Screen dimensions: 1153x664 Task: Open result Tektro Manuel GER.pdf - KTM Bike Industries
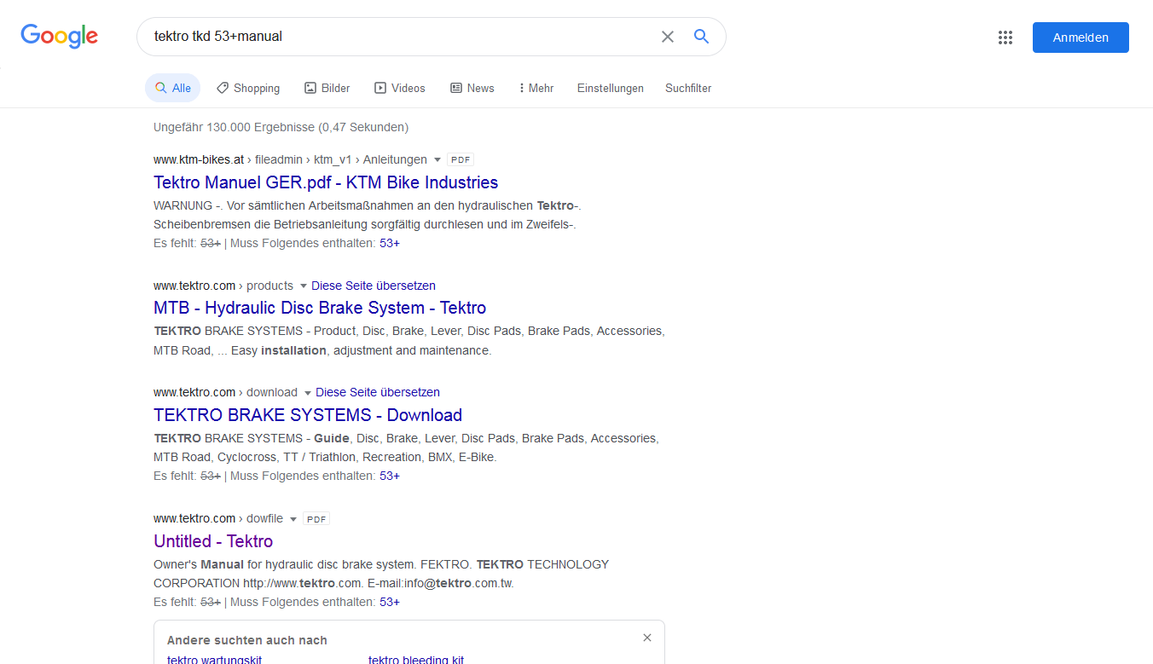[326, 182]
